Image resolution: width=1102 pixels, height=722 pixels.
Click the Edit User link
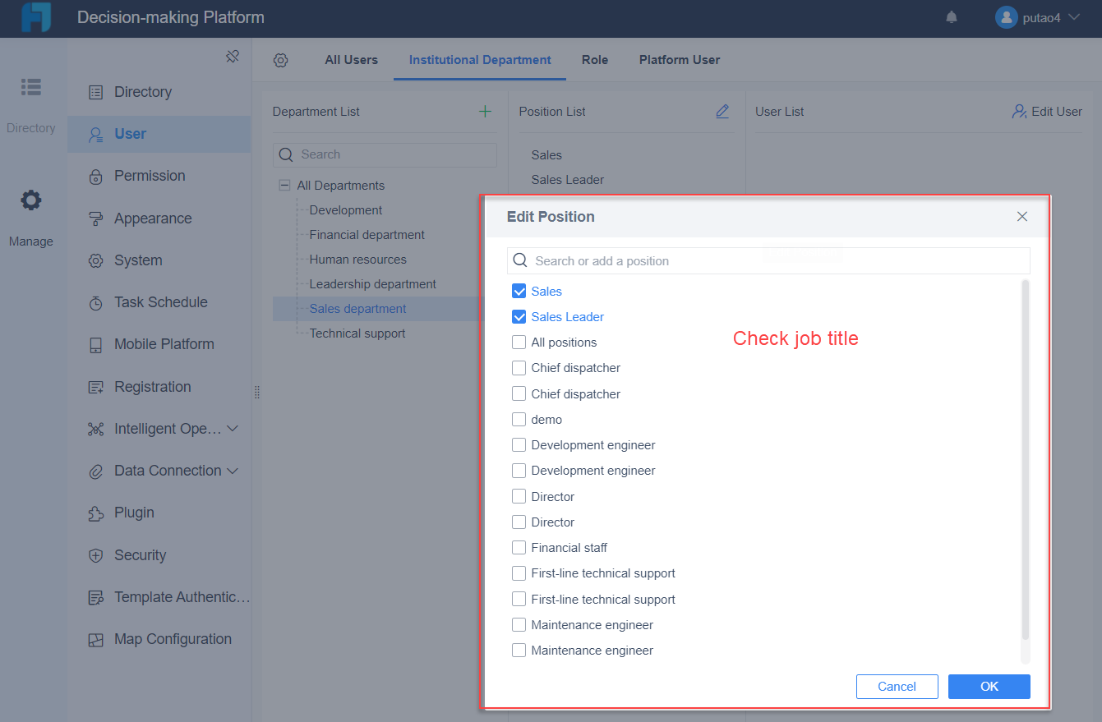(x=1057, y=112)
